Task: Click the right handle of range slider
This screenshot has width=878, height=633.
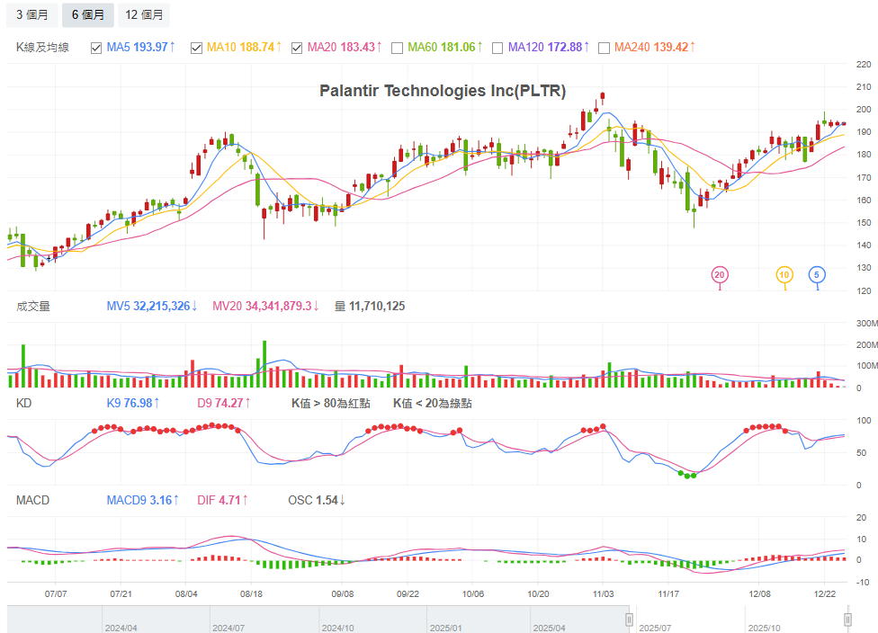Action: [x=847, y=620]
